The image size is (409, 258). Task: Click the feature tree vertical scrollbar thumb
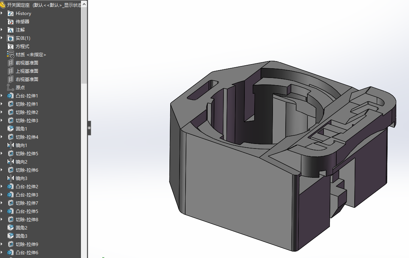point(84,45)
